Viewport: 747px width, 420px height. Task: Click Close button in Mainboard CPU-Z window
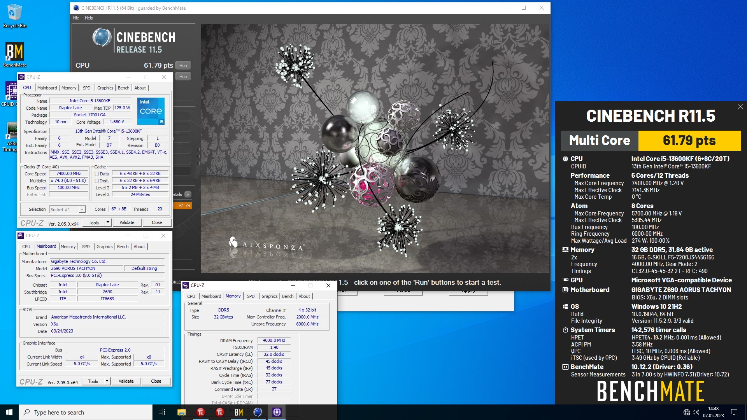pos(156,381)
